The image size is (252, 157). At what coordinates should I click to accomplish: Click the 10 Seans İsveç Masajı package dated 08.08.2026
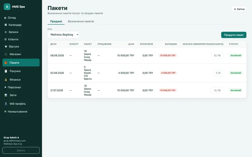[x=88, y=55]
